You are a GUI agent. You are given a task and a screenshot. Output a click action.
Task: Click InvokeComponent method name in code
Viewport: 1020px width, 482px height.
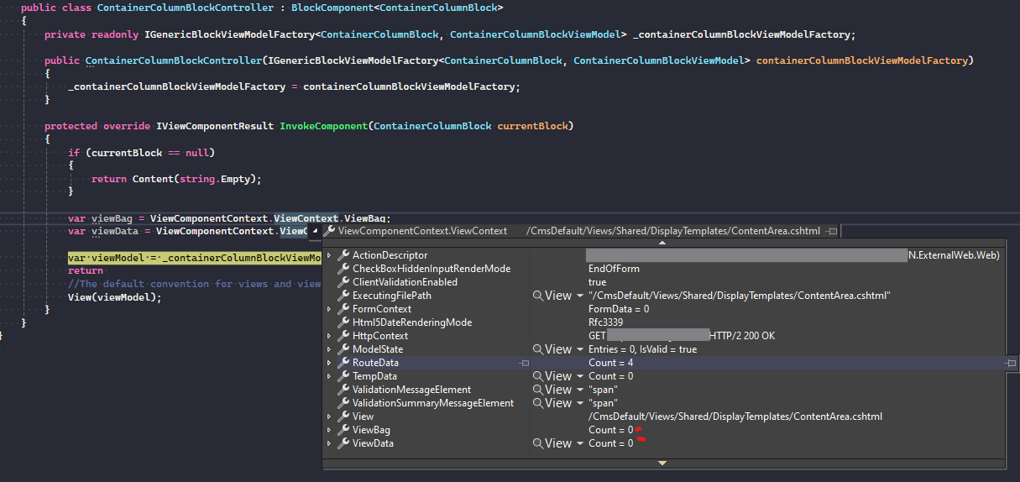coord(323,126)
